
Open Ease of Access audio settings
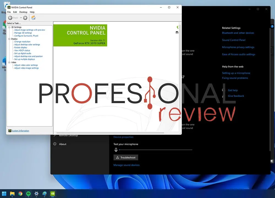click(x=238, y=54)
